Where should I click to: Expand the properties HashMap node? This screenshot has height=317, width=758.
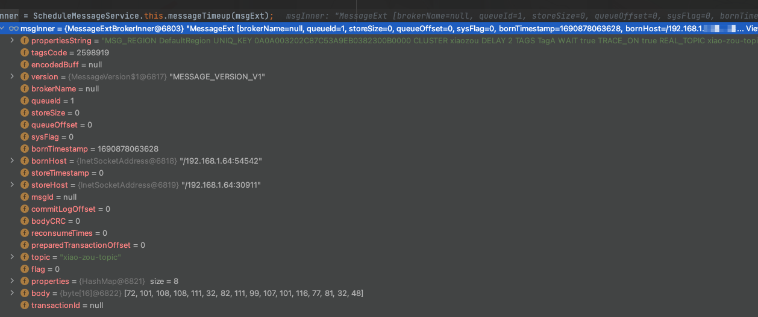(12, 281)
